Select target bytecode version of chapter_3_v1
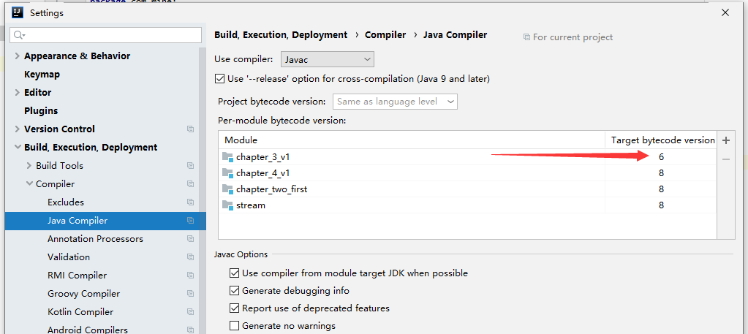Screen dimensions: 748x334 click(x=661, y=156)
